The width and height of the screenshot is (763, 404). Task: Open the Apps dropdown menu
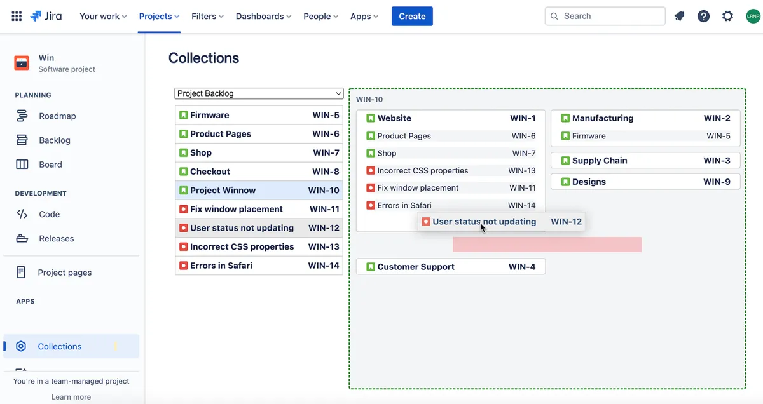click(x=364, y=16)
